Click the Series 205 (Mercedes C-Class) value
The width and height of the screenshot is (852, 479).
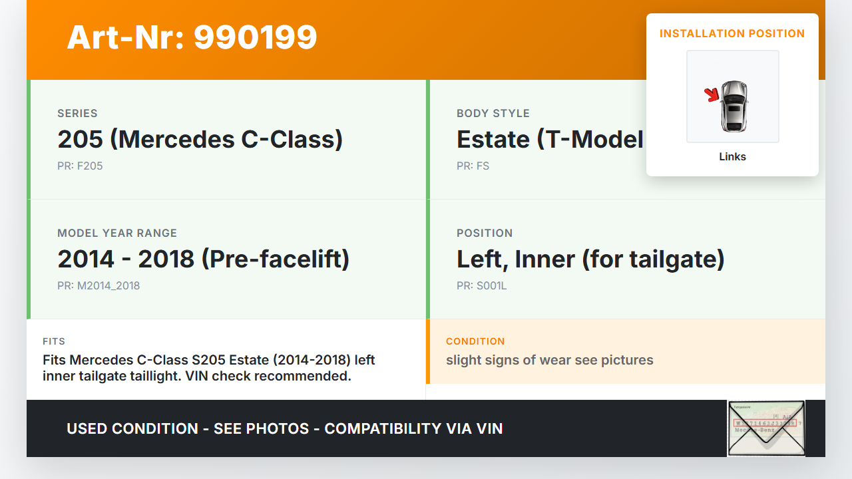[x=200, y=140]
